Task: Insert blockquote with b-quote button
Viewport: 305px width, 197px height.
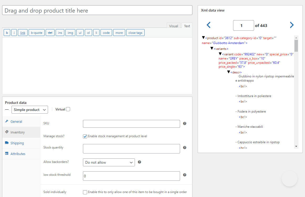Action: [x=36, y=33]
